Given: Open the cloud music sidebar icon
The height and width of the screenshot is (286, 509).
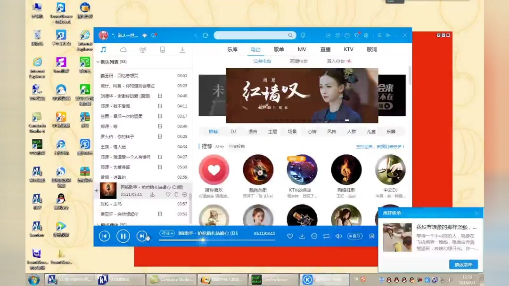Looking at the screenshot, I should point(123,49).
